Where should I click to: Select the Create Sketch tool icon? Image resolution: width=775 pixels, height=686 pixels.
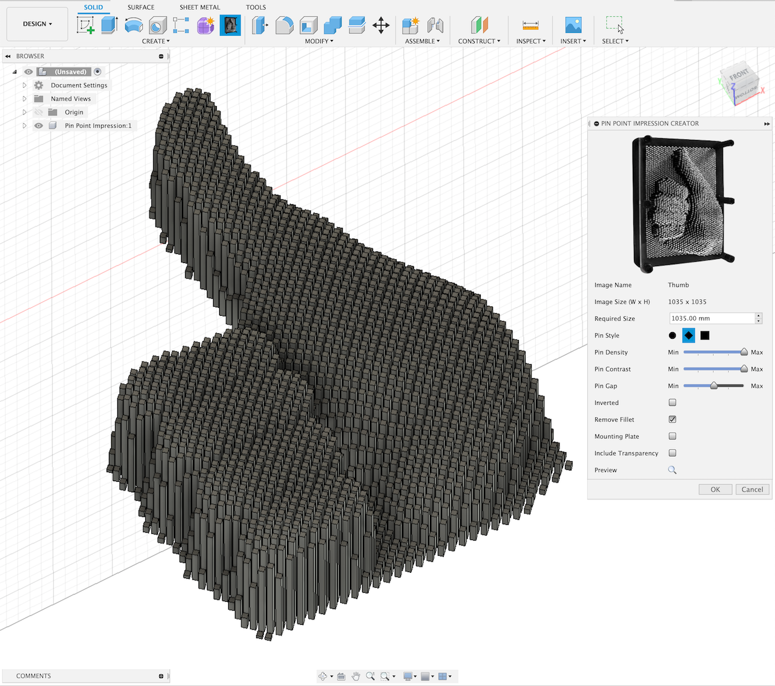tap(85, 25)
